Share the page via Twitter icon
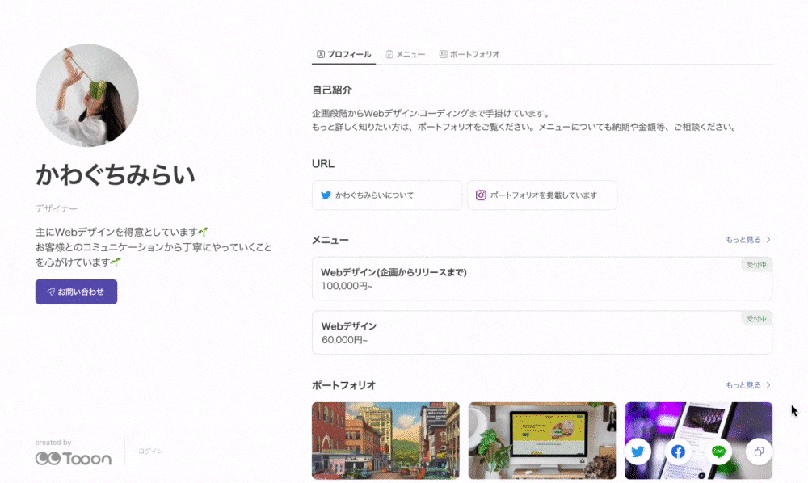The width and height of the screenshot is (808, 483). [638, 451]
